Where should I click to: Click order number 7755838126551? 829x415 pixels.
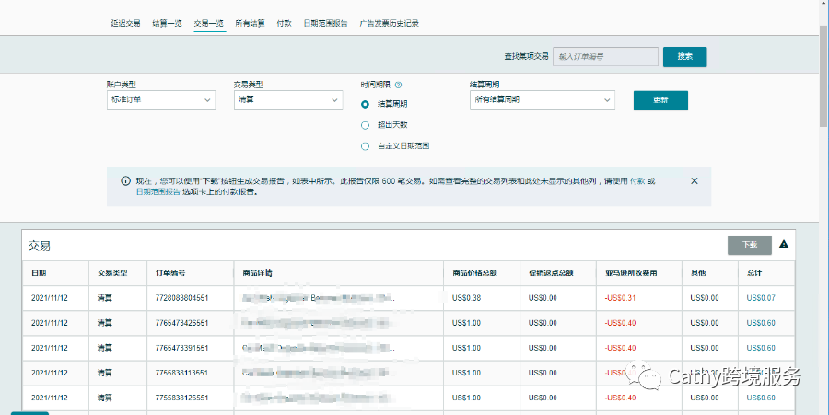tap(181, 398)
